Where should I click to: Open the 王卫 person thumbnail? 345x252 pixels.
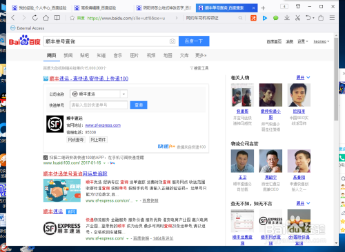click(242, 161)
